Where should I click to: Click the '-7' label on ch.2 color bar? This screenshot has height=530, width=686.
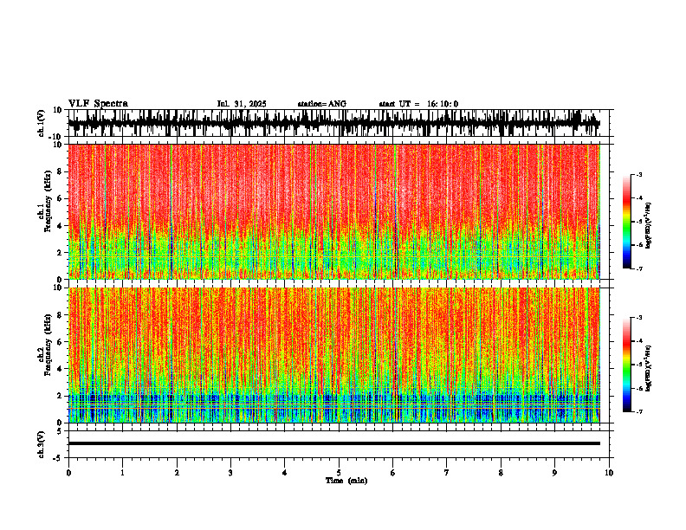(x=639, y=411)
